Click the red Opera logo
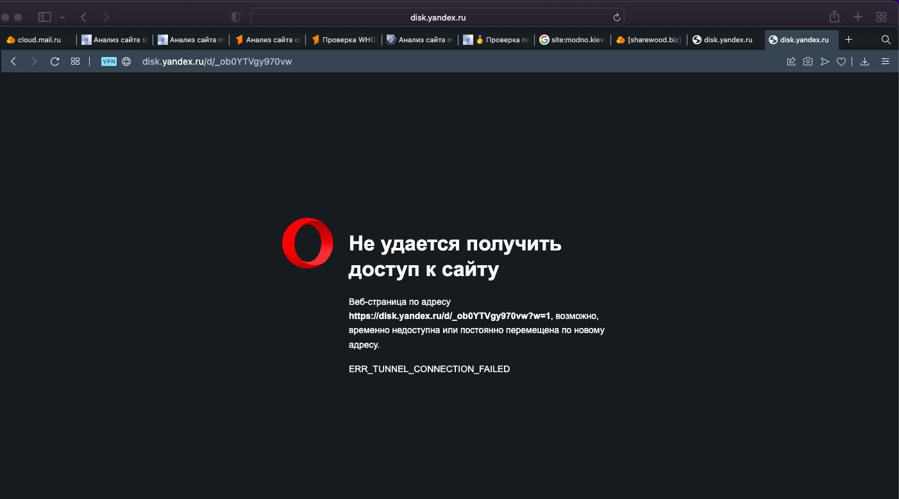 tap(308, 243)
